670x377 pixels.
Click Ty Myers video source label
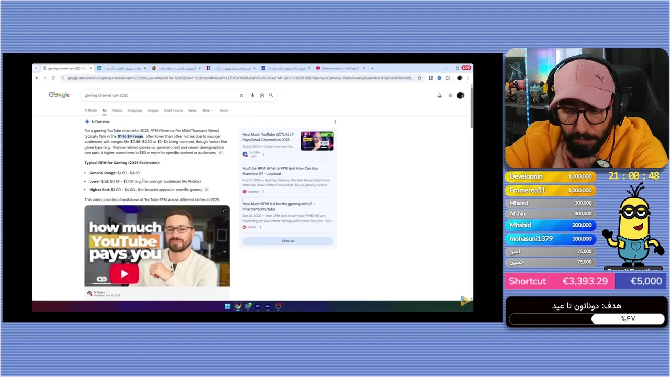click(99, 292)
